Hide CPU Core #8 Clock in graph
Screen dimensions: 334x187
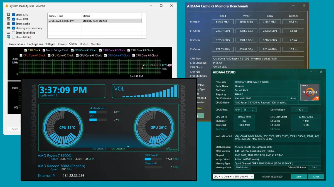coord(134,55)
